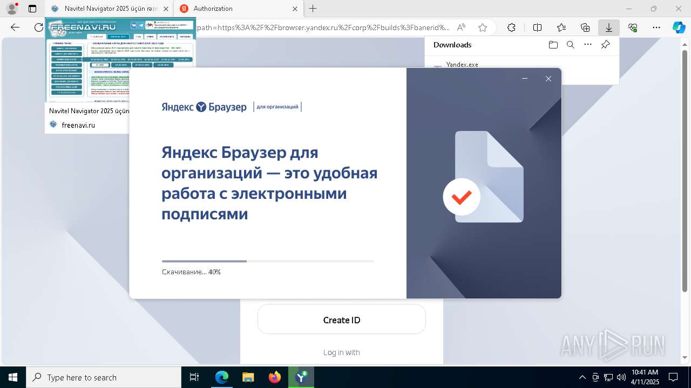This screenshot has height=388, width=691.
Task: Open Microsoft Edge from the taskbar
Action: point(222,377)
